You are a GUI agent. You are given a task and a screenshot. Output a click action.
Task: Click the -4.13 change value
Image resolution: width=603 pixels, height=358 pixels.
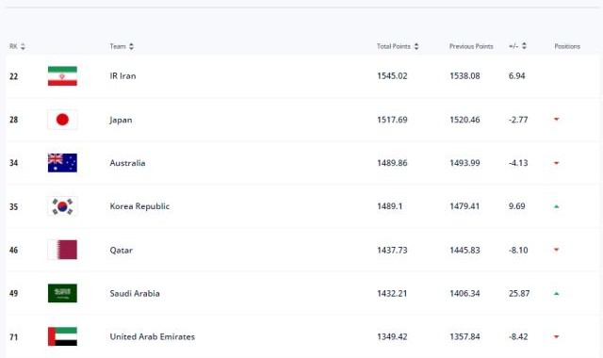(x=518, y=163)
